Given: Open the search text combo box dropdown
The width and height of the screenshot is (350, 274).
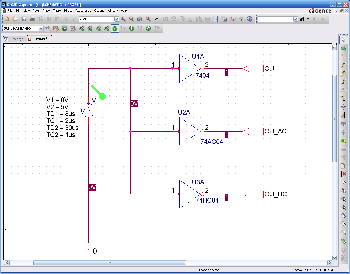Looking at the screenshot, I should (296, 19).
